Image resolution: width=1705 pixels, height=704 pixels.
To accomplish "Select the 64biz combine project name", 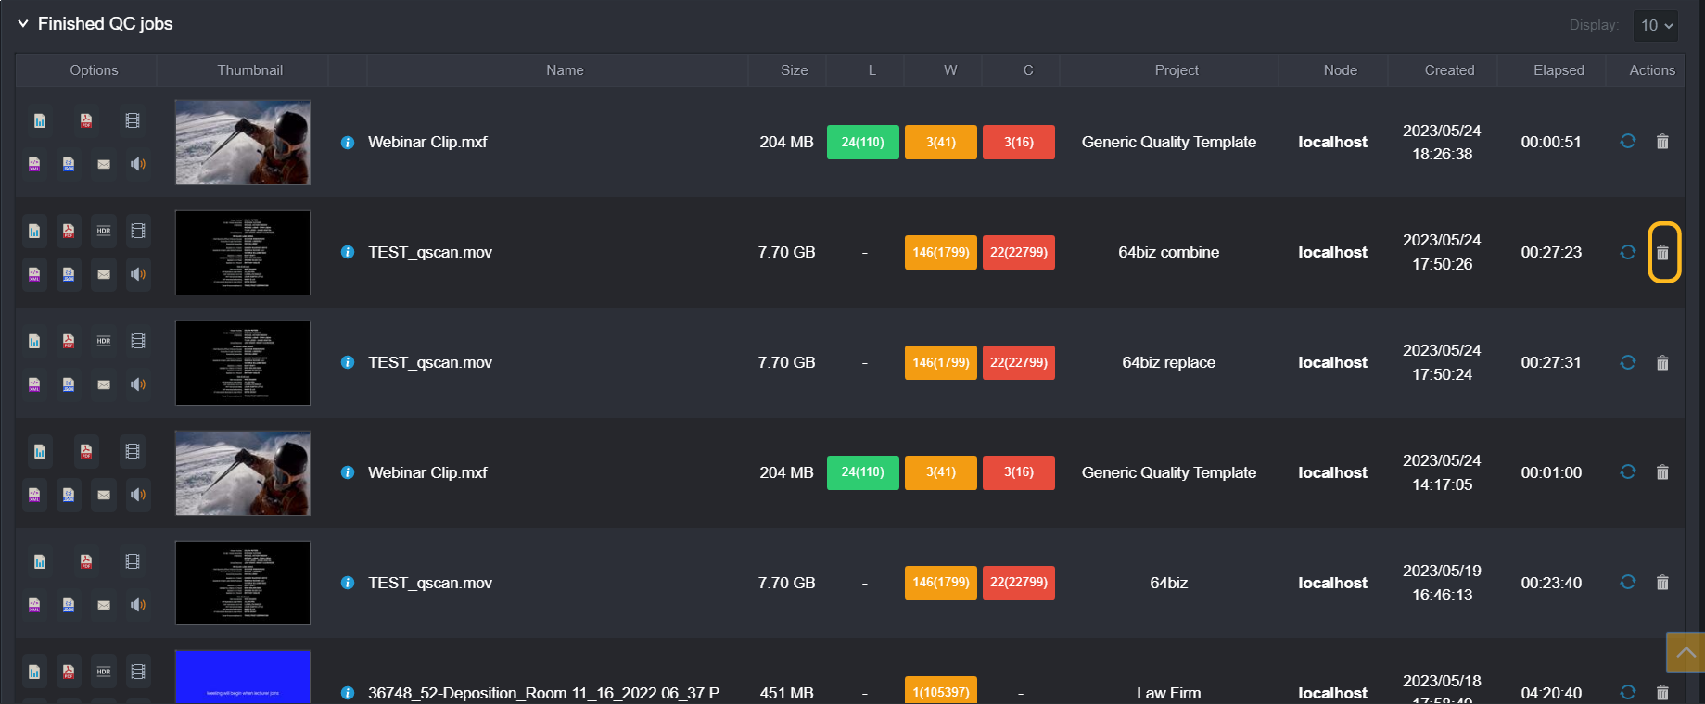I will pos(1168,252).
